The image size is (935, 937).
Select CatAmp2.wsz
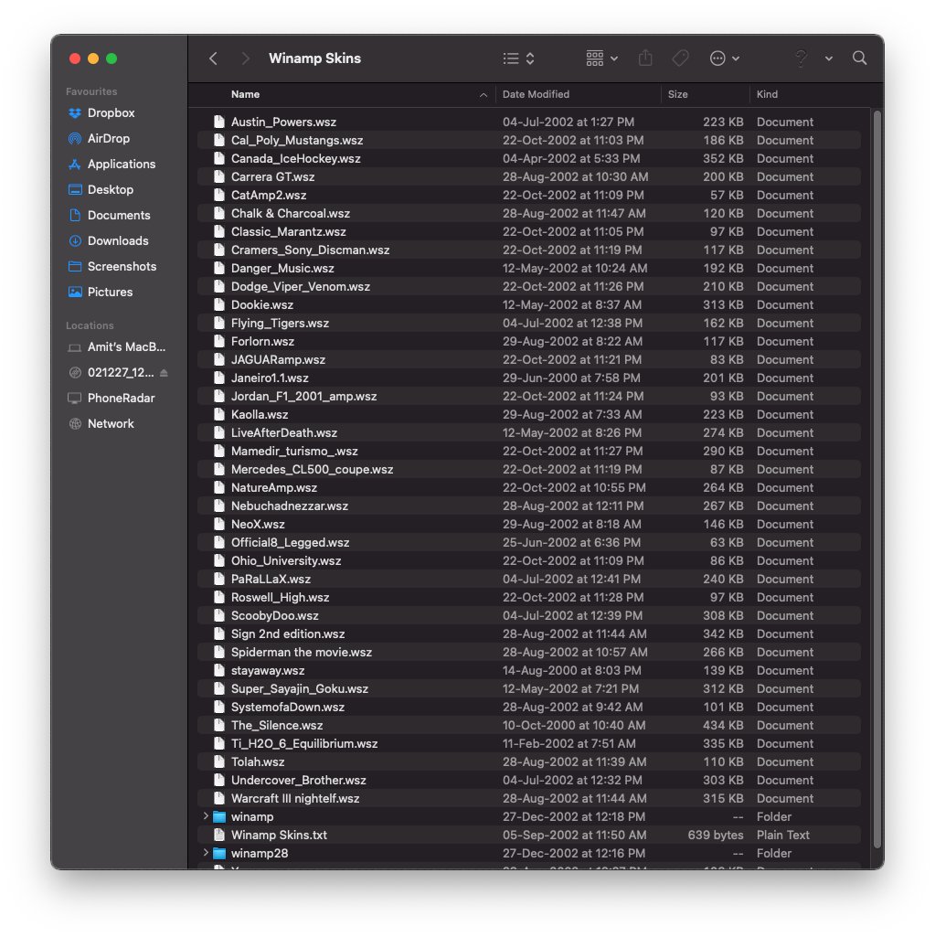pyautogui.click(x=529, y=195)
